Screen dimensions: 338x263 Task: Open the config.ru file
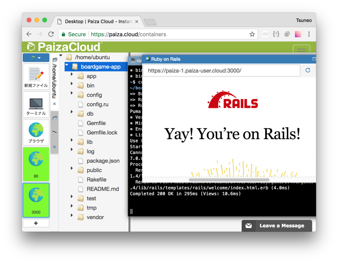click(x=97, y=104)
